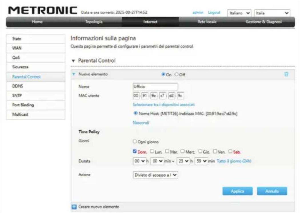Open the Azione dropdown Divieto di accesso
This screenshot has width=300, height=213.
pyautogui.click(x=155, y=175)
